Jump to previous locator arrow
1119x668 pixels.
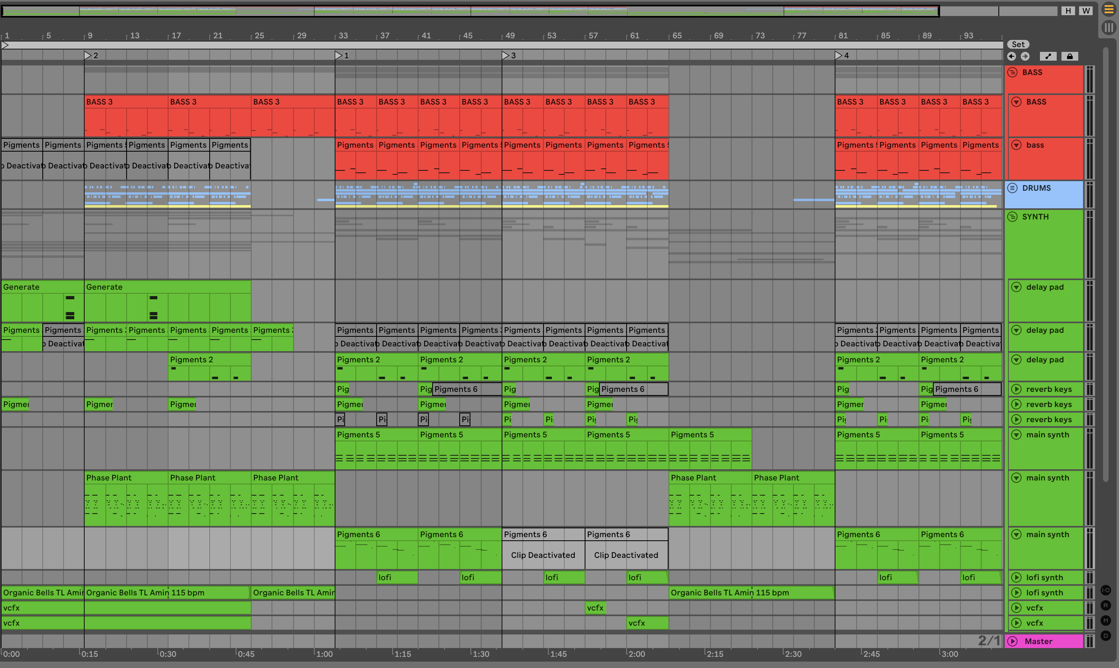pyautogui.click(x=1012, y=56)
